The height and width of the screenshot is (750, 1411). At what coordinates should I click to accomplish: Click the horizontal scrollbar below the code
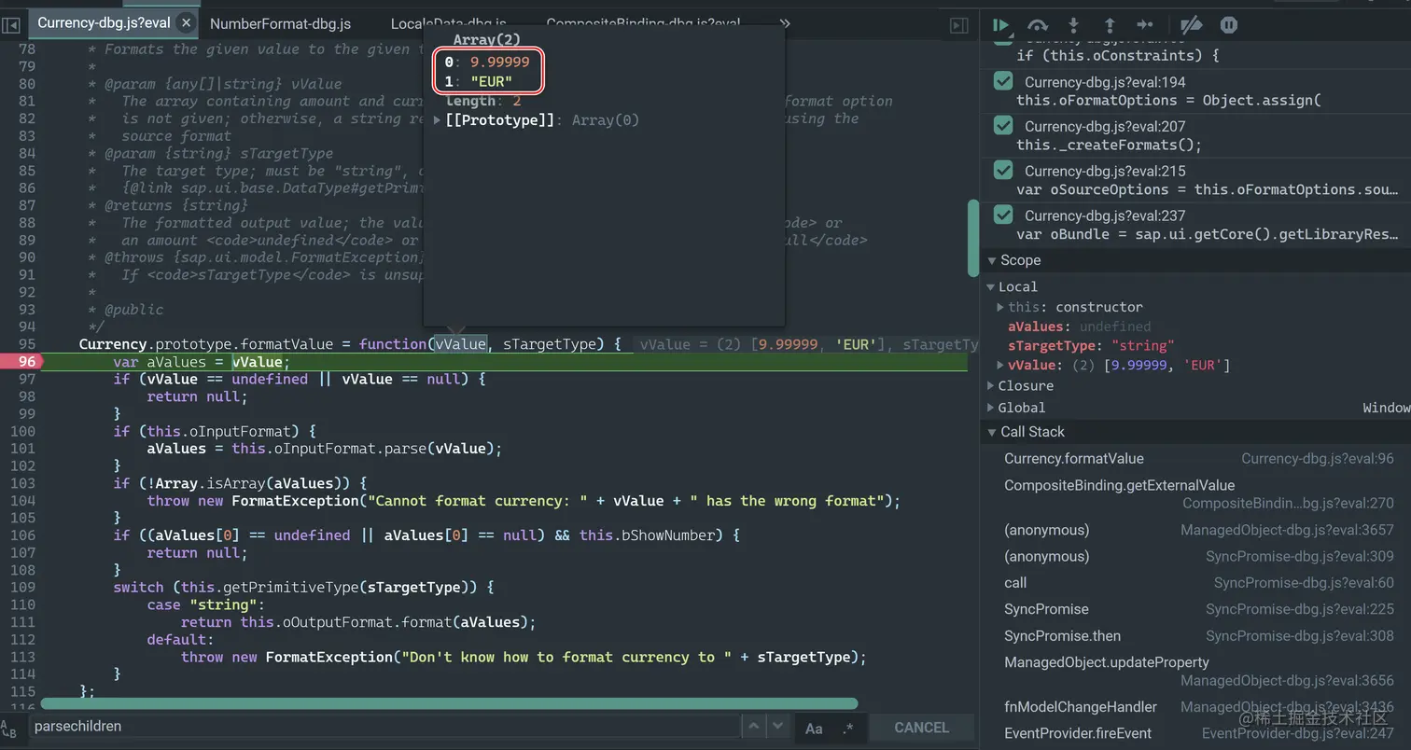[449, 703]
